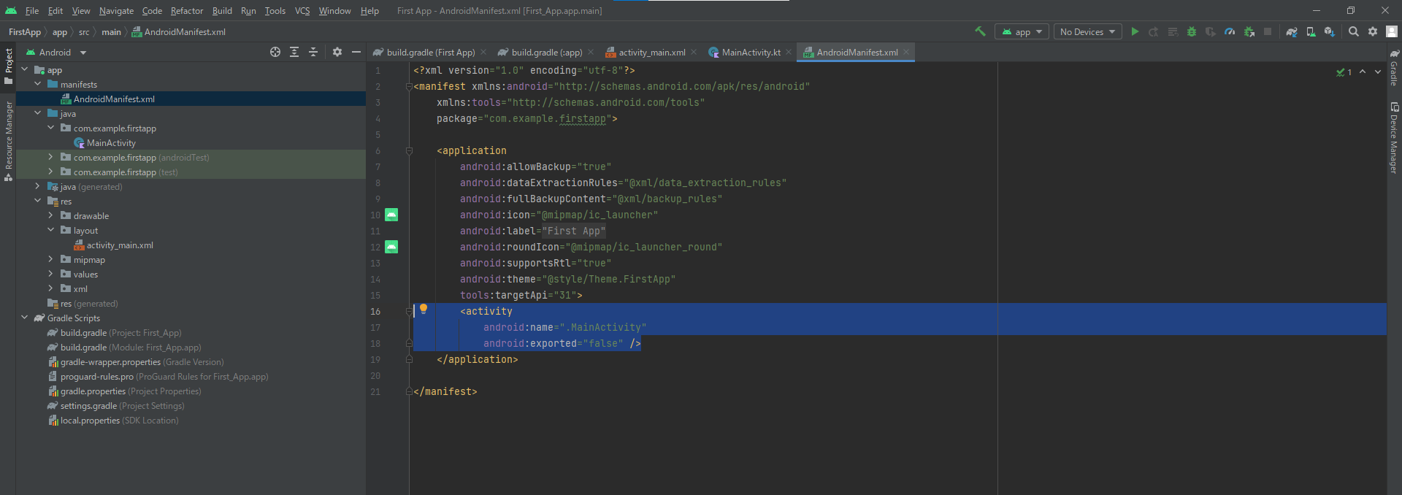
Task: Run the app with the green play button
Action: tap(1135, 31)
